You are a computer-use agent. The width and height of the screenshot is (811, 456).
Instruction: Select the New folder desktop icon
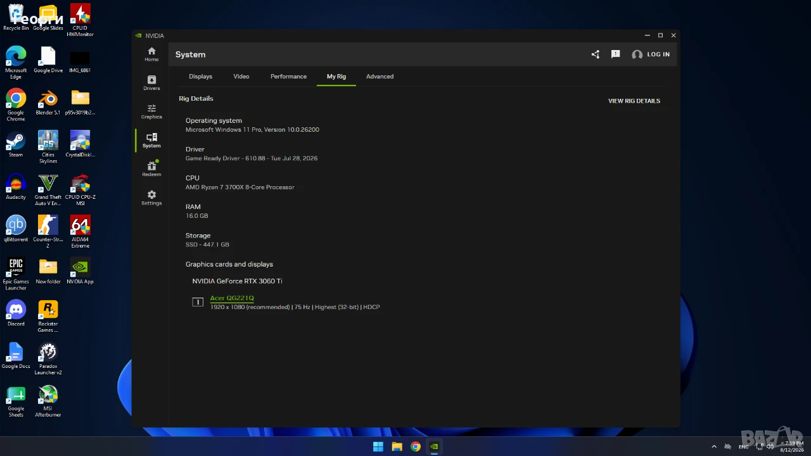[x=48, y=272]
